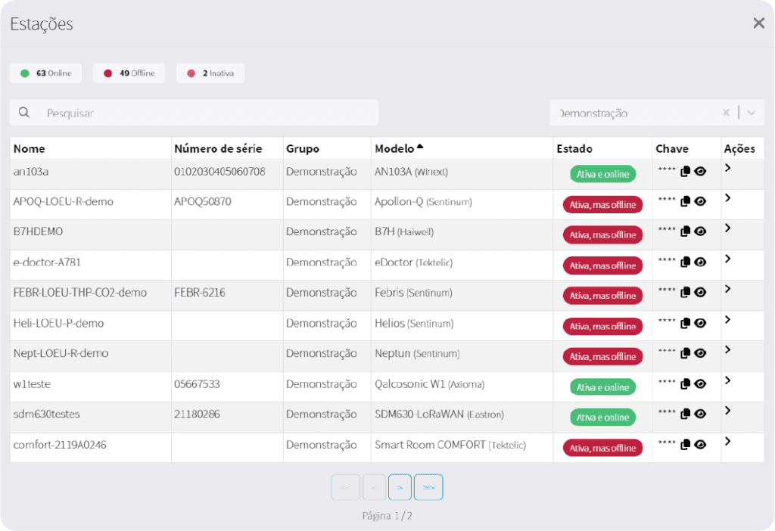The height and width of the screenshot is (531, 775).
Task: Expand actions for FEBR-LOEU-THP-CO2-demo row
Action: (727, 289)
